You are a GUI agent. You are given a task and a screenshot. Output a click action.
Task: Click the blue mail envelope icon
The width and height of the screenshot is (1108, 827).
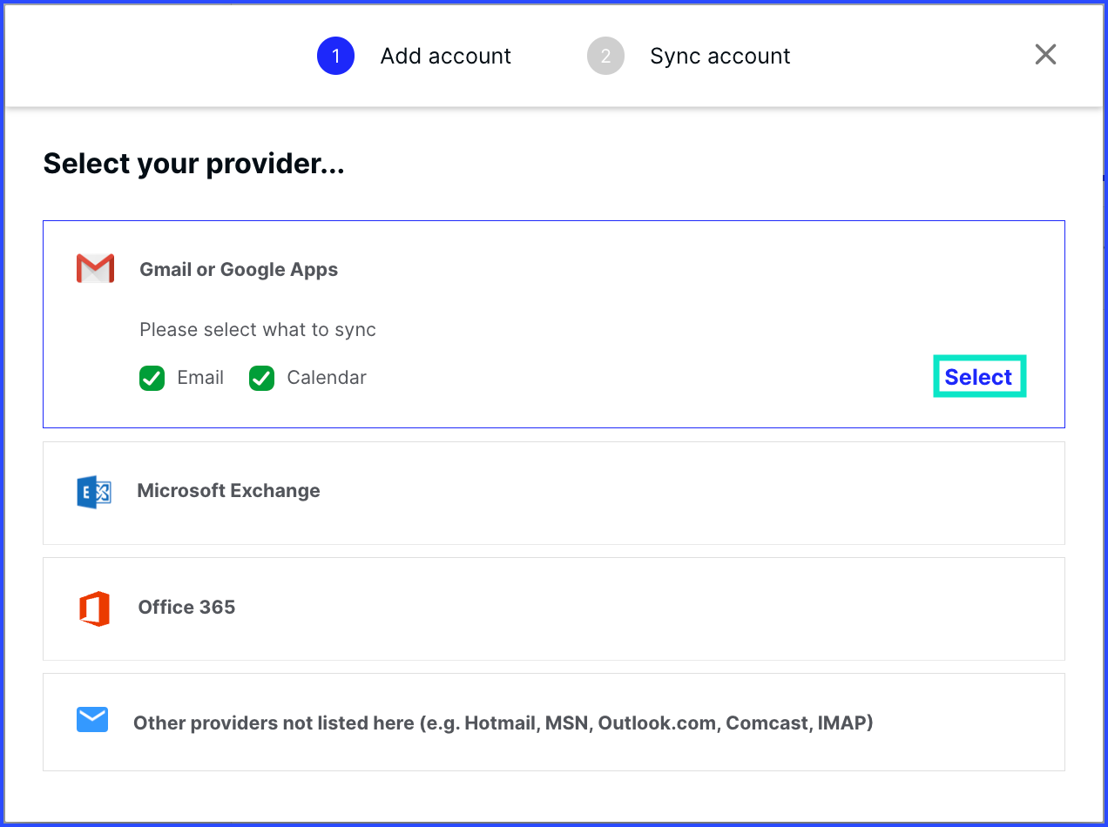(x=92, y=720)
